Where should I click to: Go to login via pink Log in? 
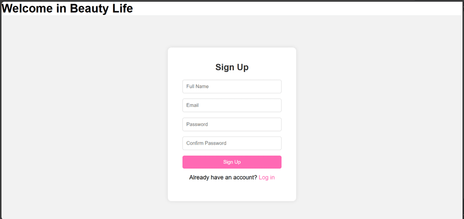pos(266,177)
